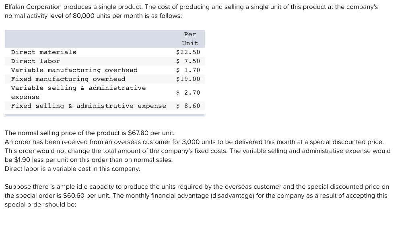Image resolution: width=412 pixels, height=225 pixels.
Task: Select the Direct labor row label
Action: (35, 61)
